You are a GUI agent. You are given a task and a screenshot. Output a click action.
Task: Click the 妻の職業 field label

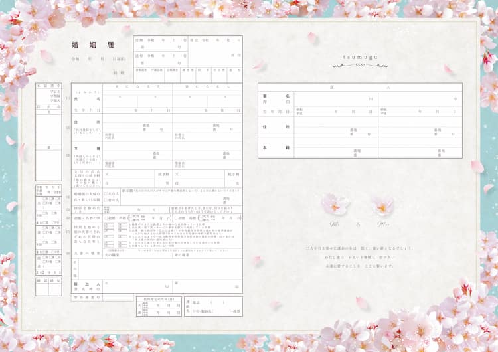coord(182,255)
